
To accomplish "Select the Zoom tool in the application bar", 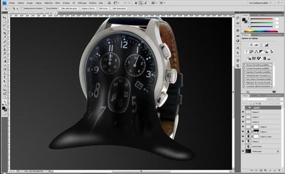I will click(141, 3).
